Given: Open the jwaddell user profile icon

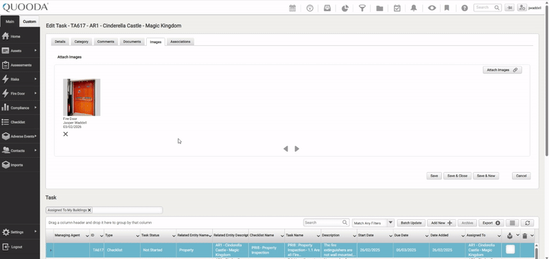Looking at the screenshot, I should [x=522, y=8].
